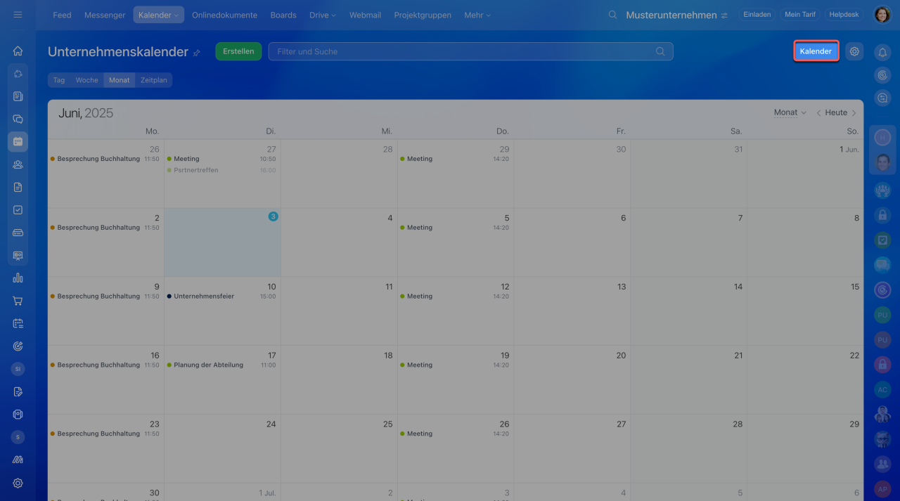This screenshot has height=501, width=900.
Task: Open Meeting event on Tuesday 27th
Action: [221, 159]
